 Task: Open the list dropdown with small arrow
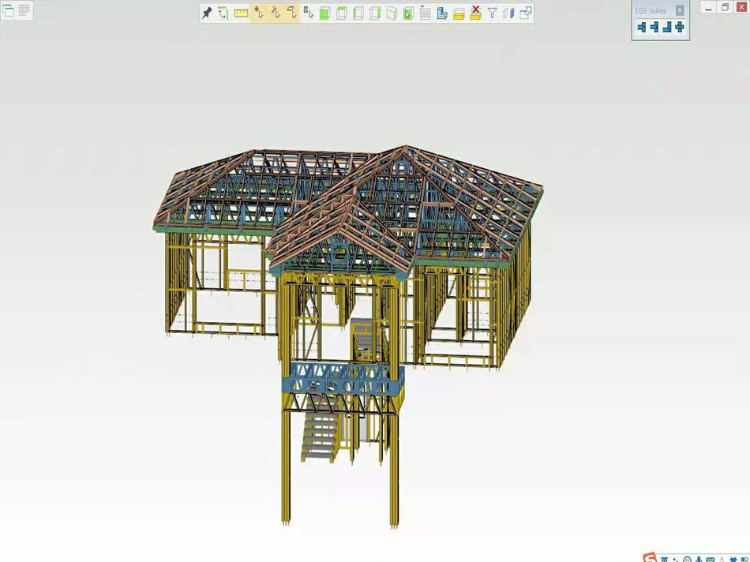425,13
